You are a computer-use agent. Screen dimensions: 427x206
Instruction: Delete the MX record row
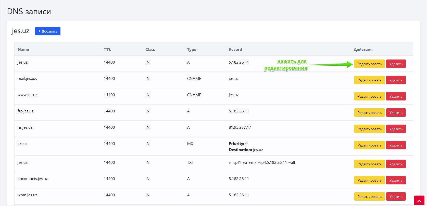(396, 145)
